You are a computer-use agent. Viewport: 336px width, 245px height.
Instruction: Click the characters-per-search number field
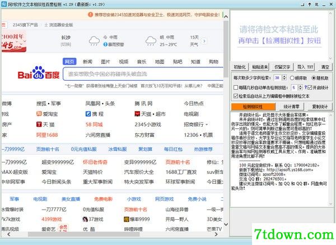(278, 78)
